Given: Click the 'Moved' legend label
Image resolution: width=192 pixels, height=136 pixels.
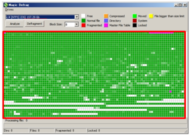Looking at the screenshot, I should click(142, 16).
